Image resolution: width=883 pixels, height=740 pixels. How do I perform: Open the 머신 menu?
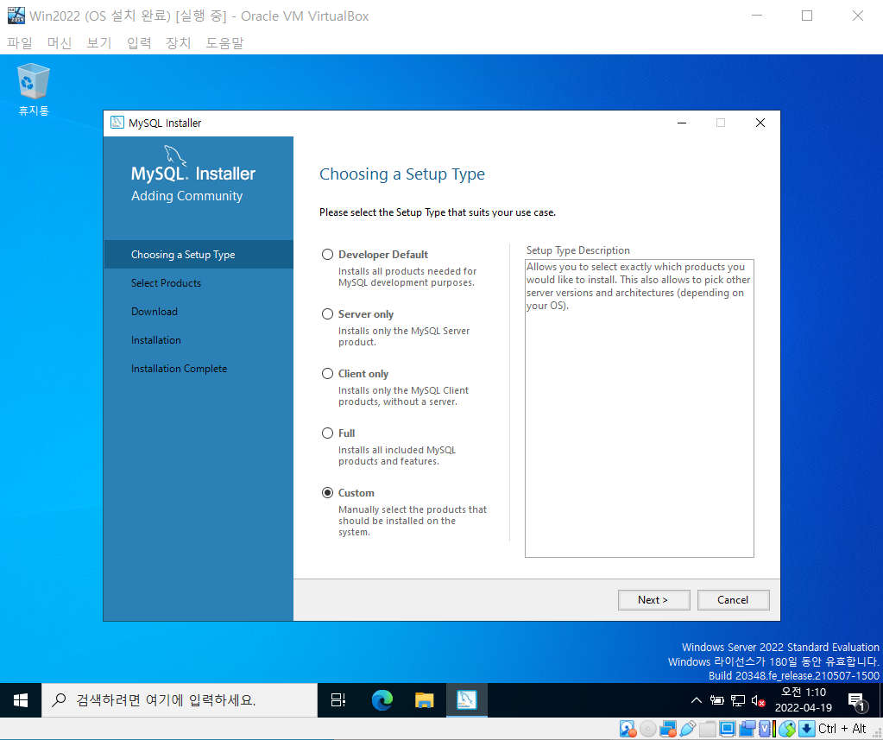click(x=60, y=43)
